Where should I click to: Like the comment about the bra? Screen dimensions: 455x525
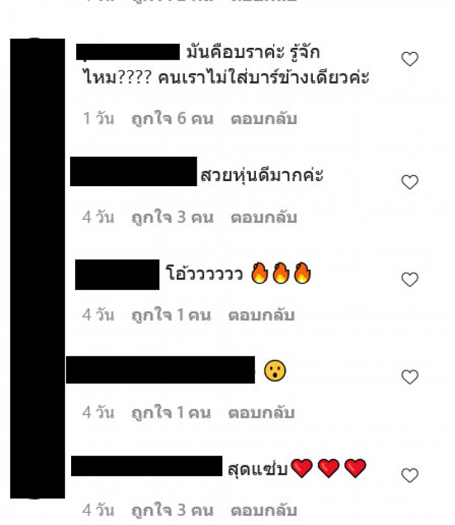tap(410, 59)
